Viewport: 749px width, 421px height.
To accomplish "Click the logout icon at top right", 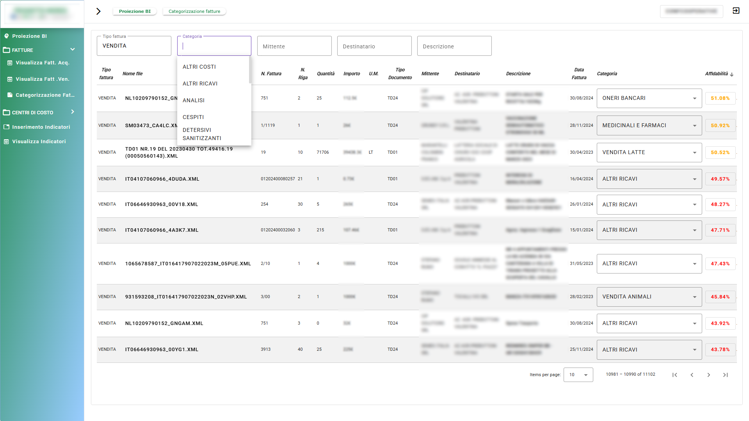I will coord(736,11).
